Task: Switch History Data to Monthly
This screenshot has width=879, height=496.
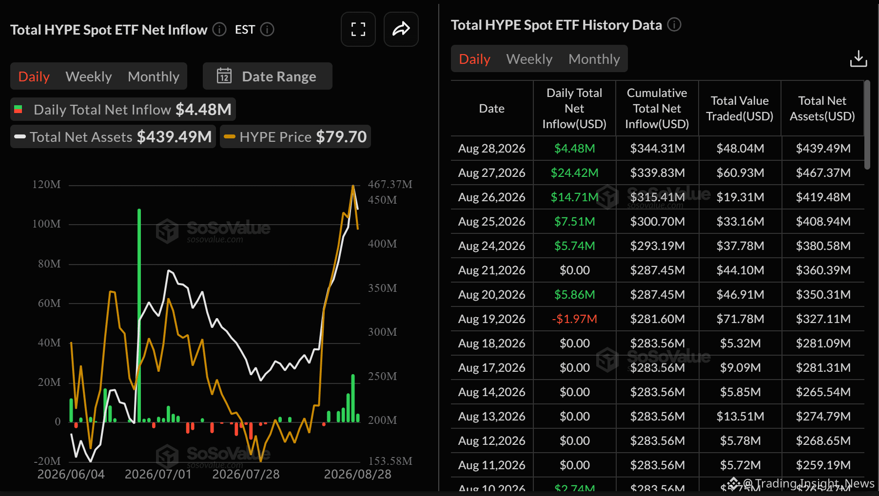Action: 594,59
